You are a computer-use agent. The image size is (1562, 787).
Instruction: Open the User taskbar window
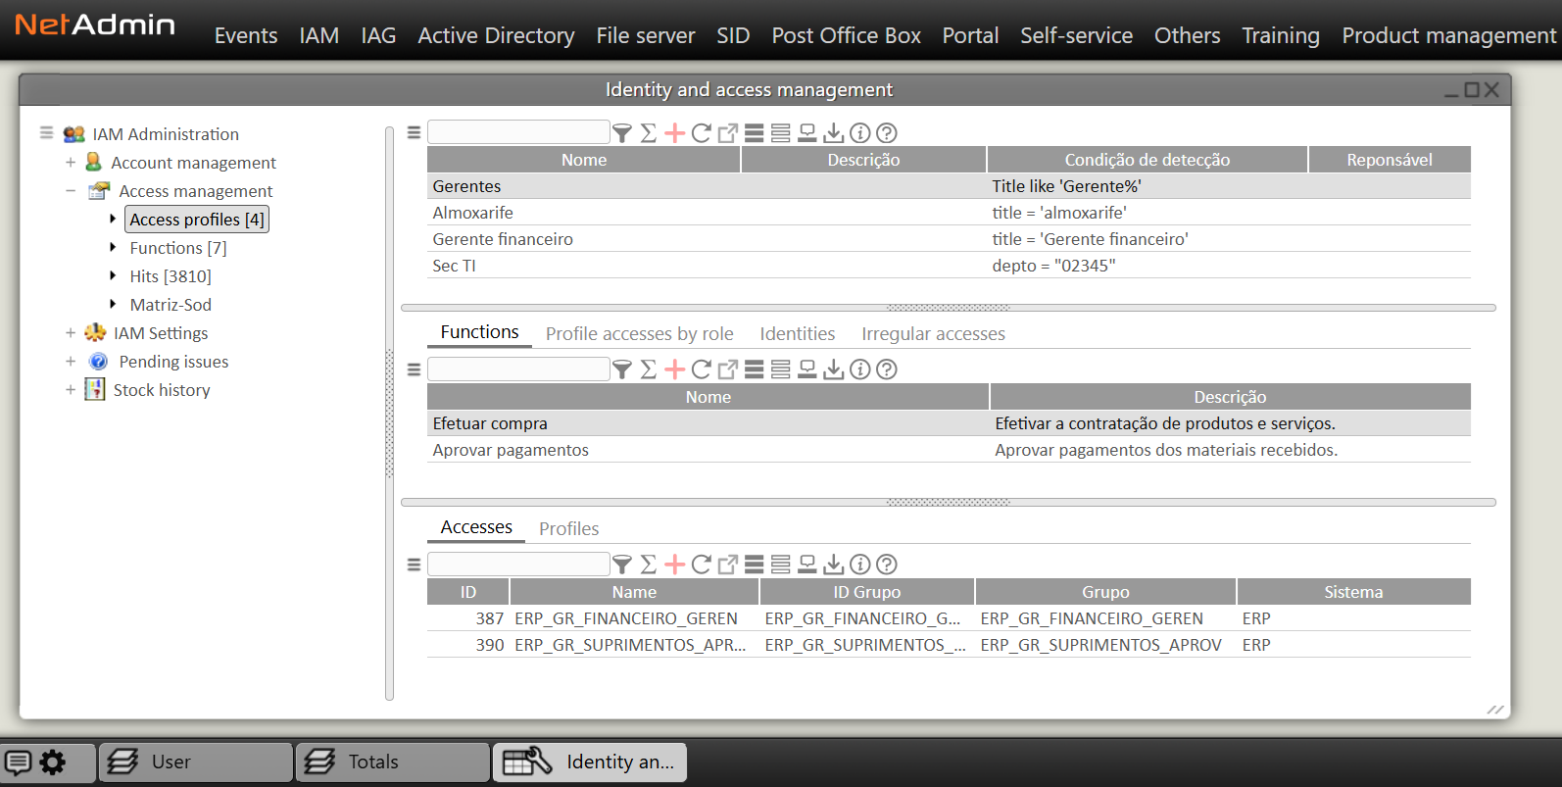click(196, 762)
